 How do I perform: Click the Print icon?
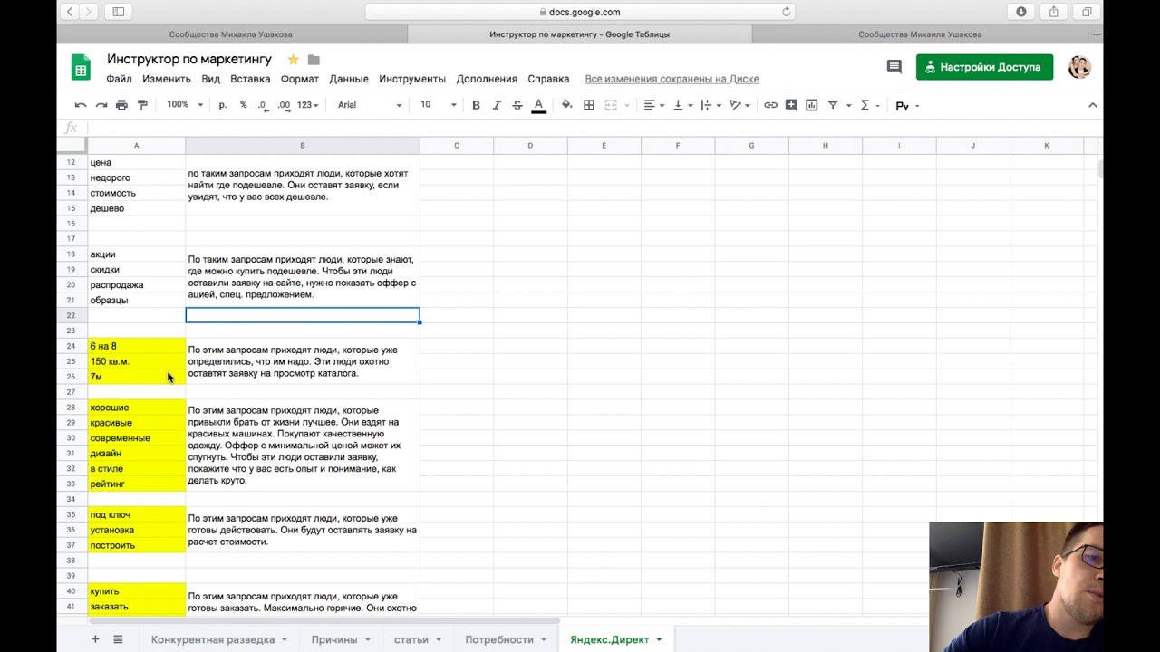point(121,105)
